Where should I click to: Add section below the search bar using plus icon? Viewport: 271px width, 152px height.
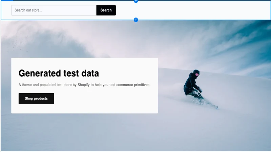click(x=136, y=20)
